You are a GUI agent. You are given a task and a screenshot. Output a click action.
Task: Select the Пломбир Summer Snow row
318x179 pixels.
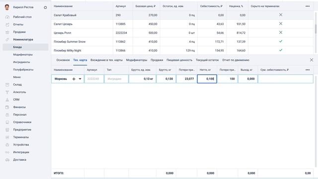[x=182, y=42]
